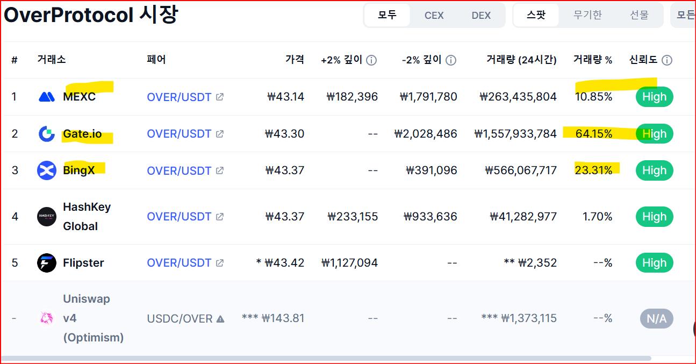
Task: Open Uniswap v4 (Optimism) name link
Action: tap(93, 318)
